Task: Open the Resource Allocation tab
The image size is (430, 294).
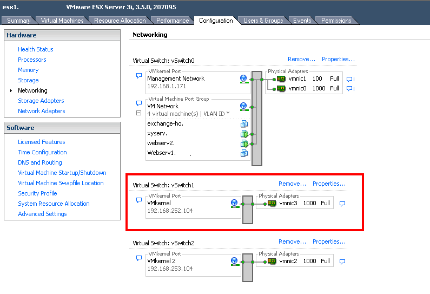Action: (120, 21)
